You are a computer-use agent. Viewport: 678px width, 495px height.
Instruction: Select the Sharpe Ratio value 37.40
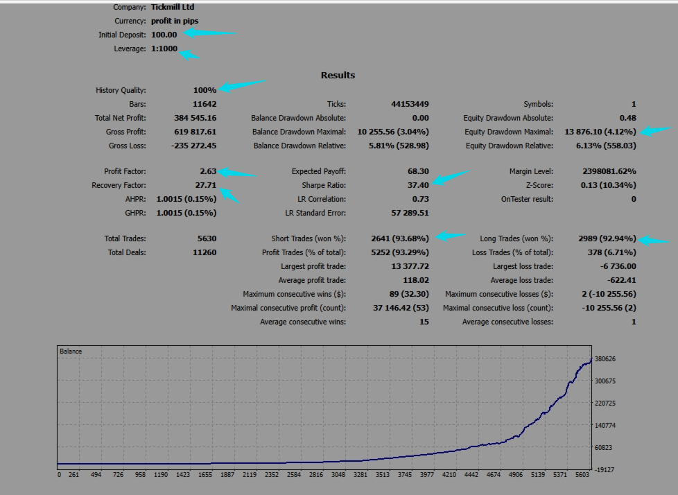click(x=418, y=185)
